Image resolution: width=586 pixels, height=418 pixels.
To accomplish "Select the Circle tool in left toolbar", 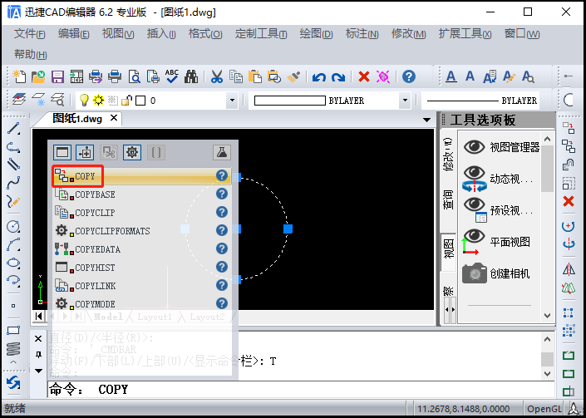I will coord(13,226).
